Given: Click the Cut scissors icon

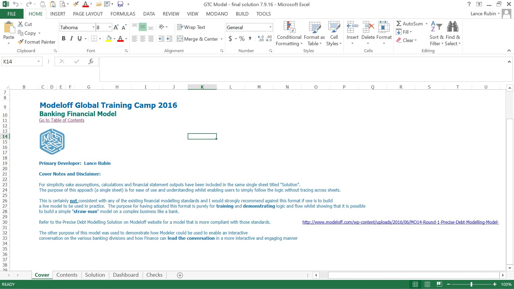Looking at the screenshot, I should [x=20, y=24].
